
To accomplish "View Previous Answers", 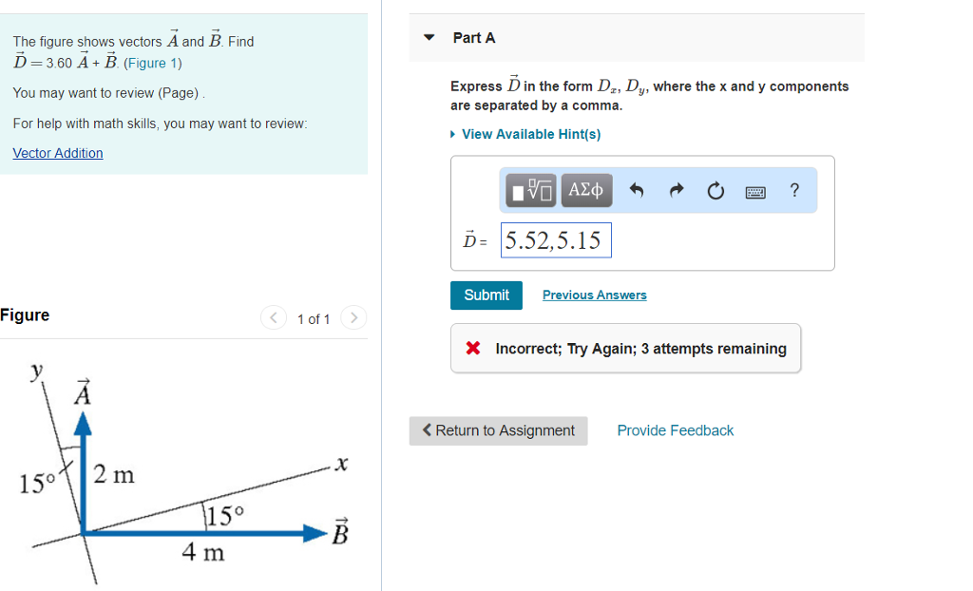I will point(594,295).
